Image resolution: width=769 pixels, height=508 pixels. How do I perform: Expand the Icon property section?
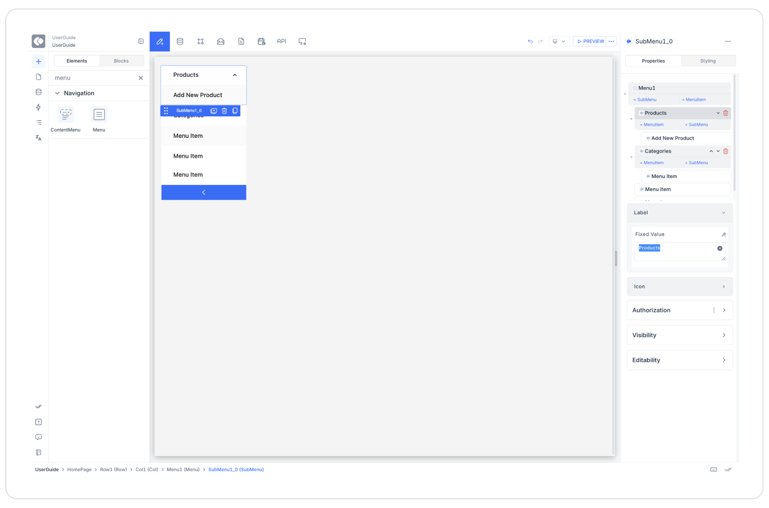[x=680, y=286]
